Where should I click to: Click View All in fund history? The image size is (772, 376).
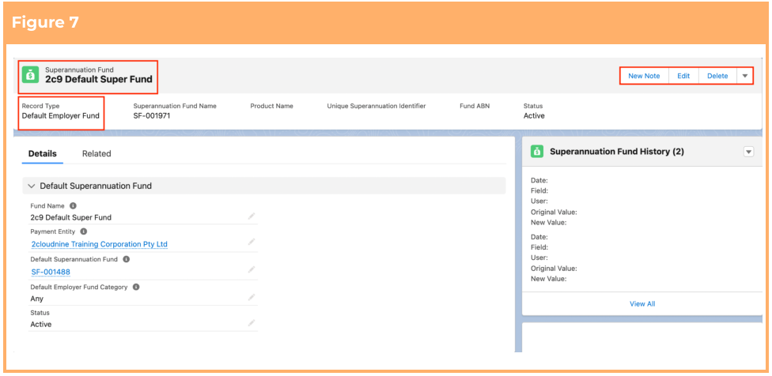pyautogui.click(x=642, y=304)
